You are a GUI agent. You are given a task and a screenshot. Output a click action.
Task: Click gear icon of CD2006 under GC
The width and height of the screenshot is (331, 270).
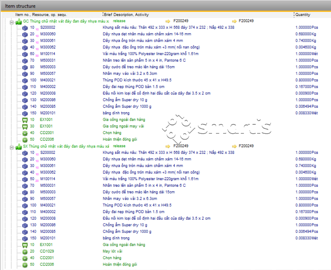pyautogui.click(x=25, y=140)
